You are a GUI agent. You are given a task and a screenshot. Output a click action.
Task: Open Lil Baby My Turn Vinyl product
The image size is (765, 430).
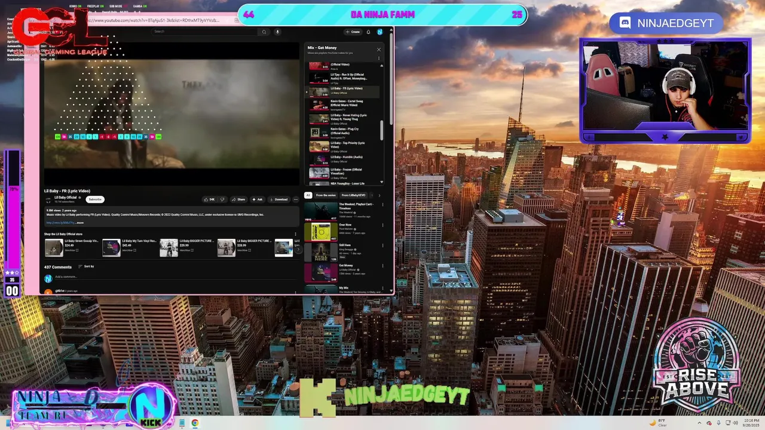click(130, 247)
